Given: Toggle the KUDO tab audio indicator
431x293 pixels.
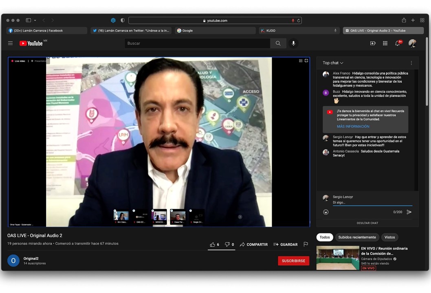Looking at the screenshot, I should click(x=335, y=31).
